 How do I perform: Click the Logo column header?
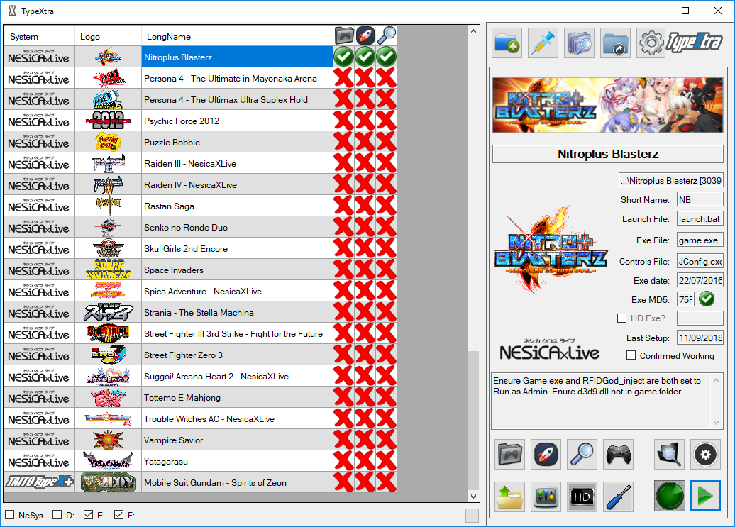pos(109,36)
